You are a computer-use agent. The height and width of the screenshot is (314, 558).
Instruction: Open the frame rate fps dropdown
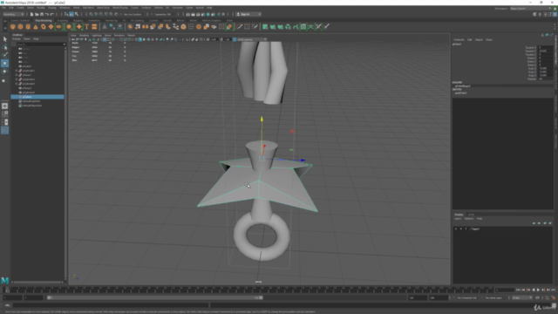pyautogui.click(x=522, y=297)
